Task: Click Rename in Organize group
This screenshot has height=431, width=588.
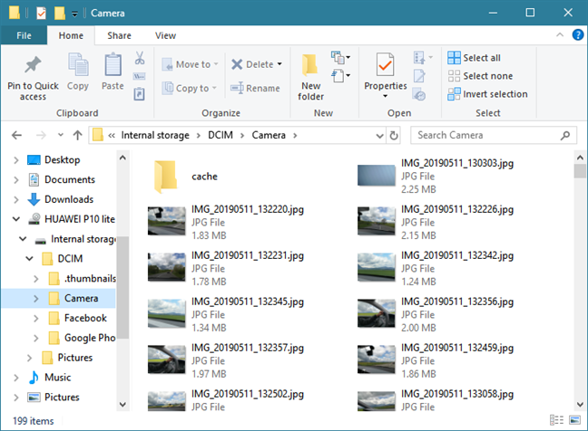Action: pyautogui.click(x=255, y=89)
